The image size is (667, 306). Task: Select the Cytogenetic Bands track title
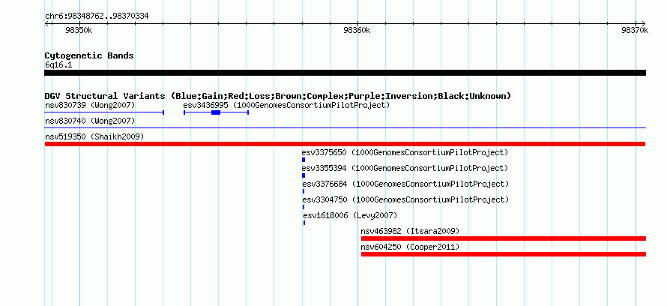[89, 55]
